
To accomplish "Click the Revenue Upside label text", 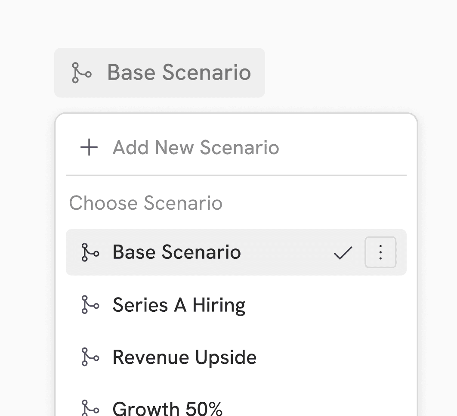I will point(184,357).
